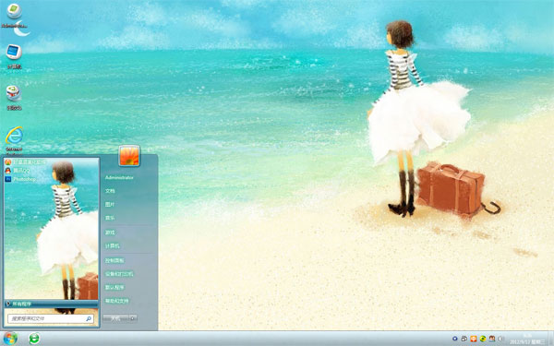554x346 pixels.
Task: Click the Start menu search box
Action: tap(51, 318)
